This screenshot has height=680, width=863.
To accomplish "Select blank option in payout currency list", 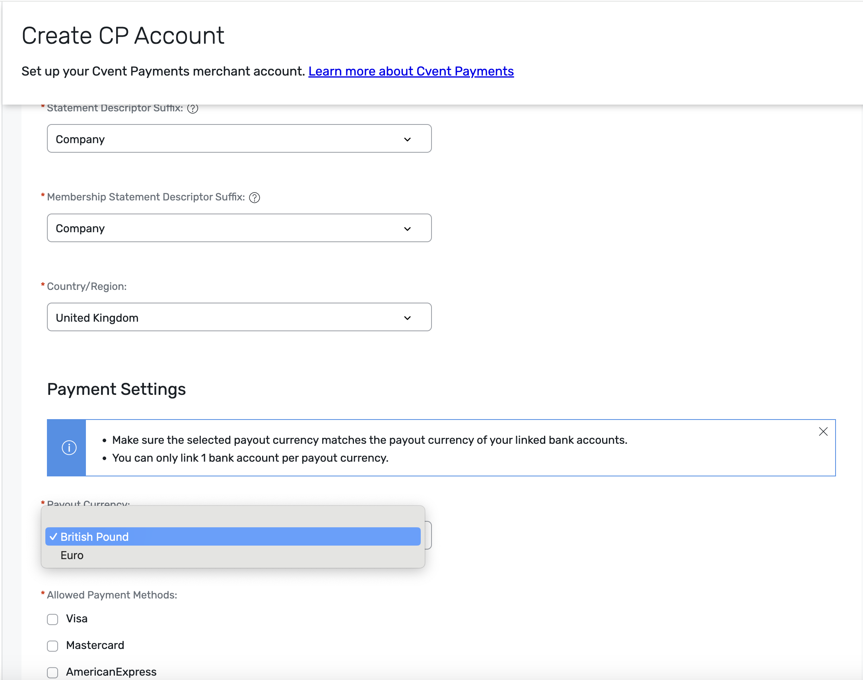I will tap(233, 518).
